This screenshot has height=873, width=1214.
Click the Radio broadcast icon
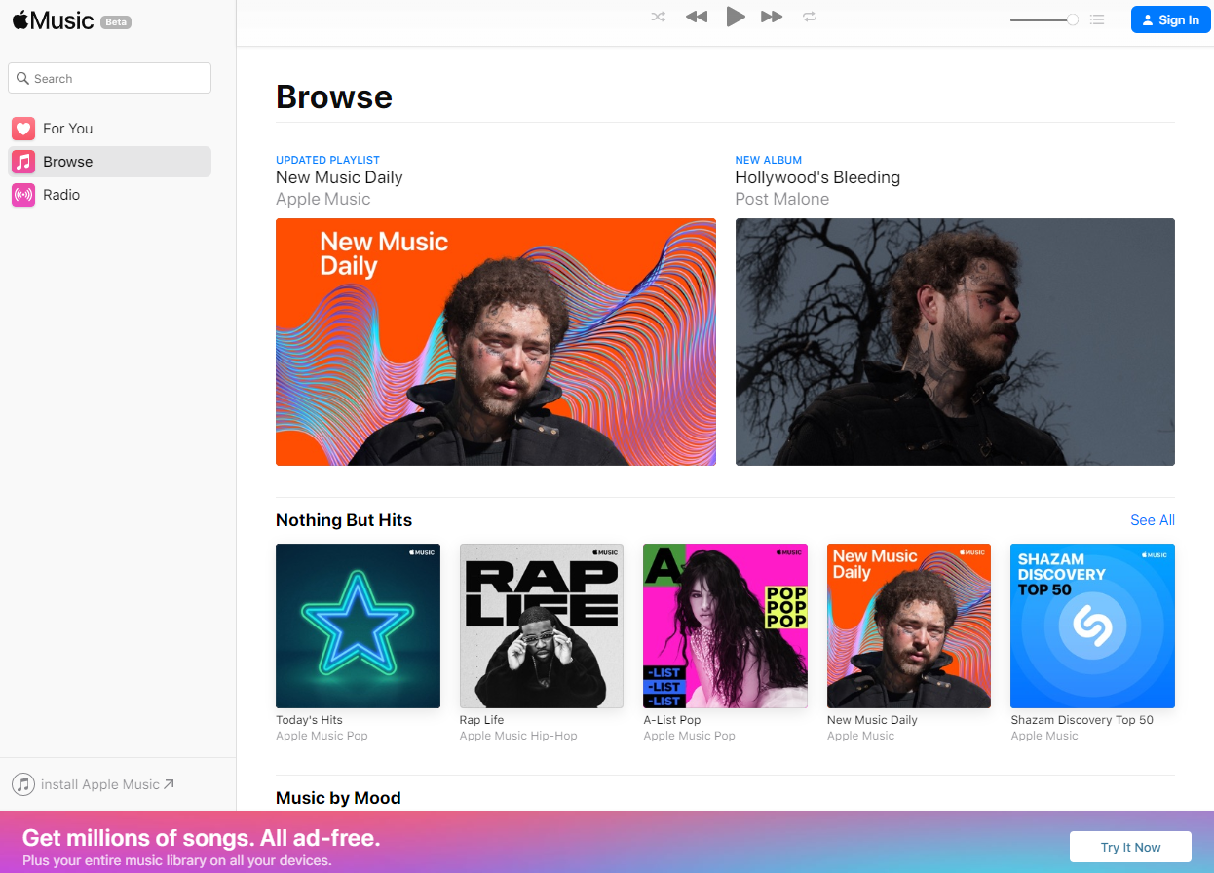pos(23,195)
